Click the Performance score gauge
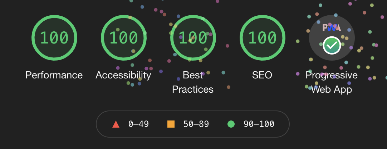387x149 pixels. [54, 38]
